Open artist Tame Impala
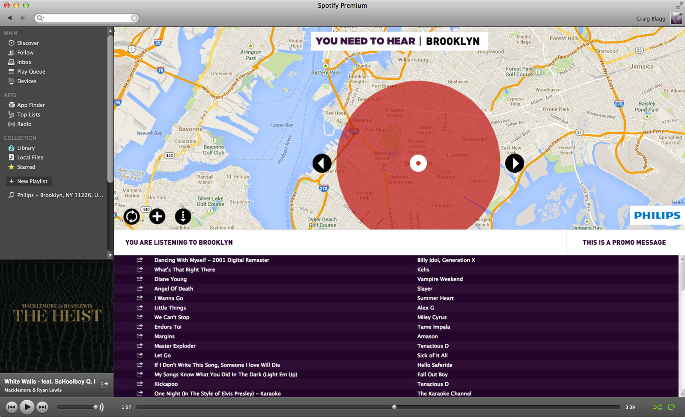 [433, 327]
